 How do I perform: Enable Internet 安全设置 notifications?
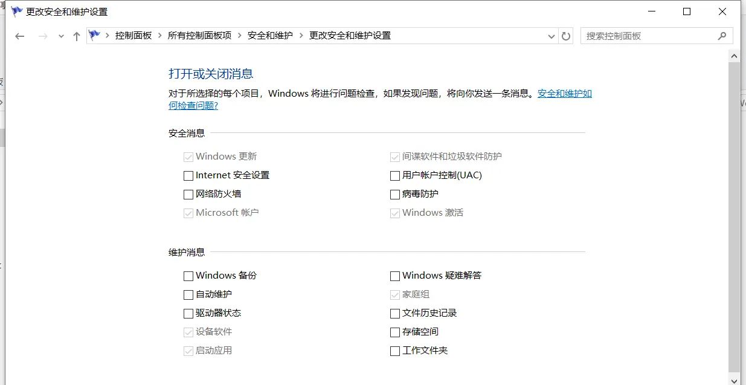point(188,175)
